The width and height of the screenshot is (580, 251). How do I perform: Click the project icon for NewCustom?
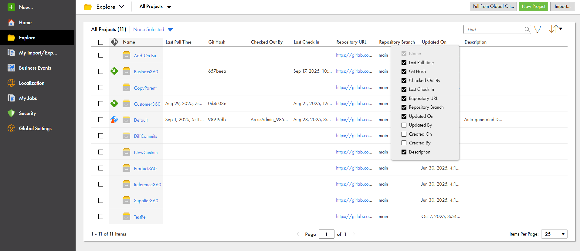(x=127, y=152)
